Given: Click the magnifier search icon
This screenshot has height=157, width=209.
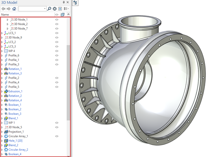Looking at the screenshot, I should pyautogui.click(x=49, y=9).
